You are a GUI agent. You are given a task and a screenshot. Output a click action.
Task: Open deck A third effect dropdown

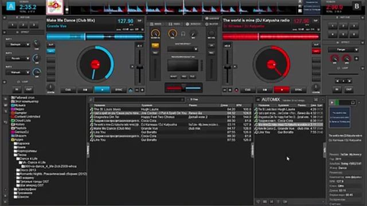[x=18, y=73]
